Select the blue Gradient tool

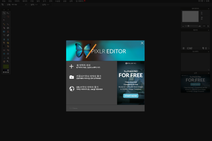click(x=4, y=31)
